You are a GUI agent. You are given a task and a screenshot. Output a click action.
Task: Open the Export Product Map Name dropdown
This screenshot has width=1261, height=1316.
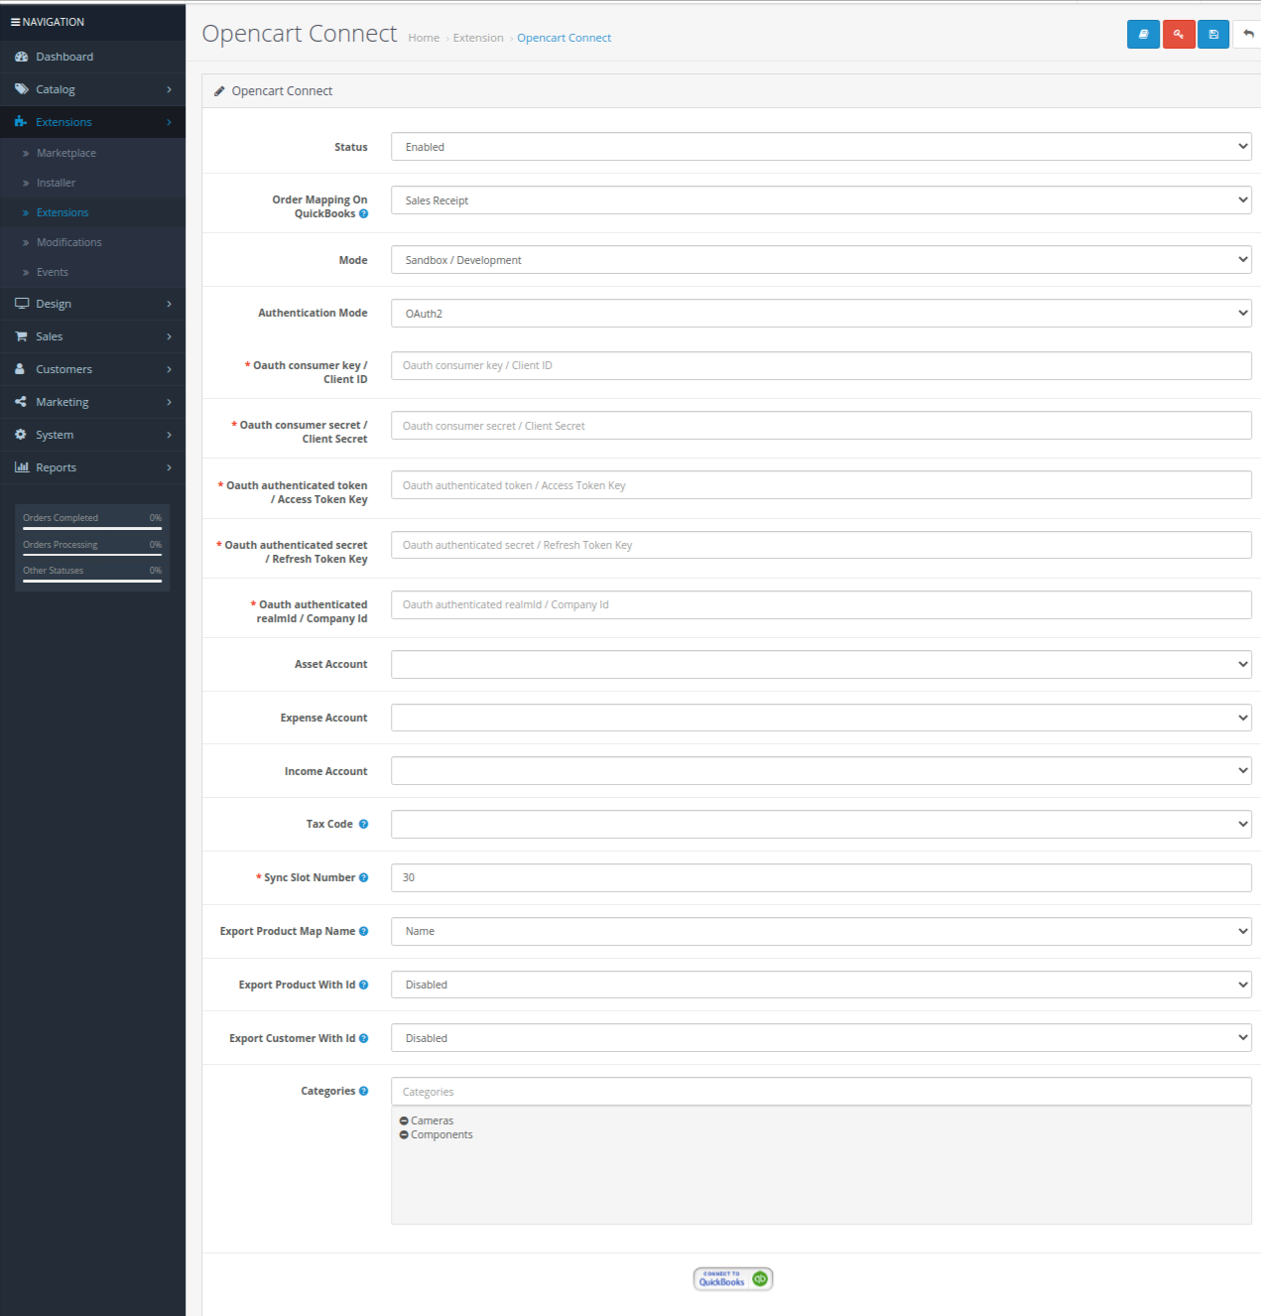pyautogui.click(x=820, y=931)
